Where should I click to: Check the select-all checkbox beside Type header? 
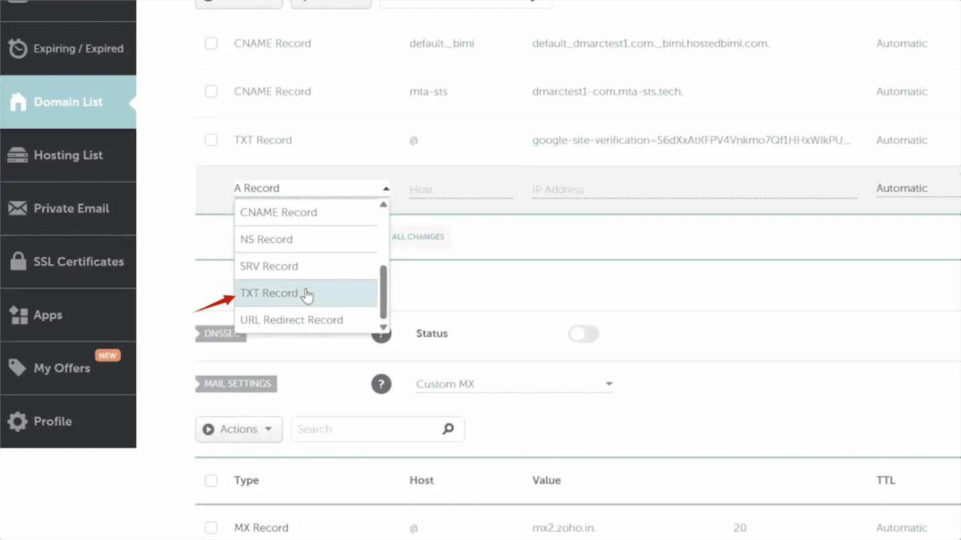point(211,480)
